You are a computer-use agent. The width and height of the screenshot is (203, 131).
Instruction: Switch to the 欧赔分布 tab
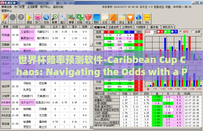point(100,27)
